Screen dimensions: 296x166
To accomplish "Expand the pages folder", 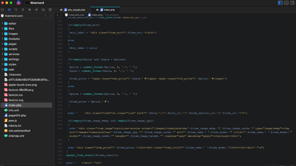I will [2, 44].
